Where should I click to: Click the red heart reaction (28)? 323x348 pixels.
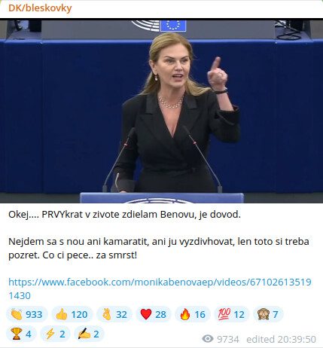(x=154, y=314)
